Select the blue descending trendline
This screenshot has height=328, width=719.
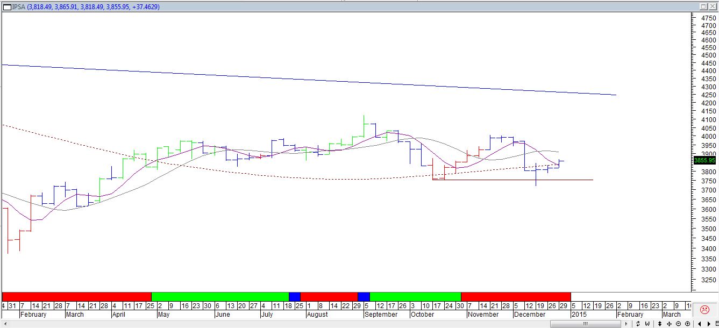[309, 80]
